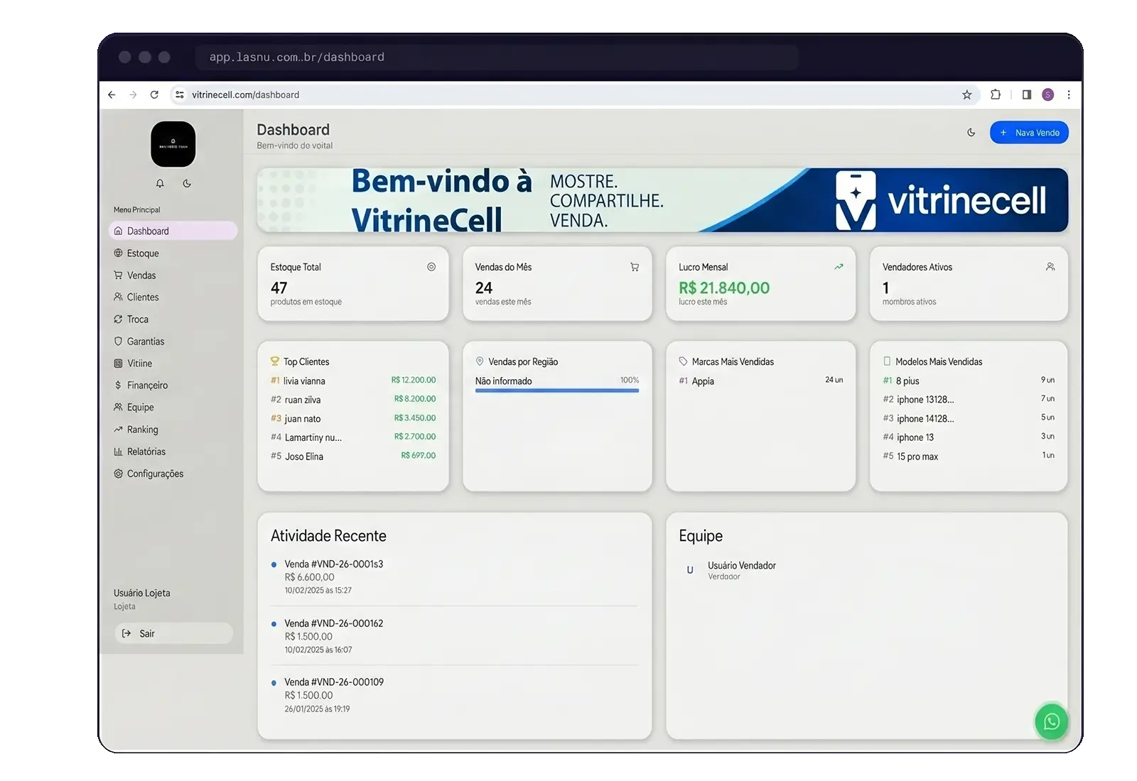Open Garantias from the sidebar
1137x781 pixels.
[x=173, y=342]
